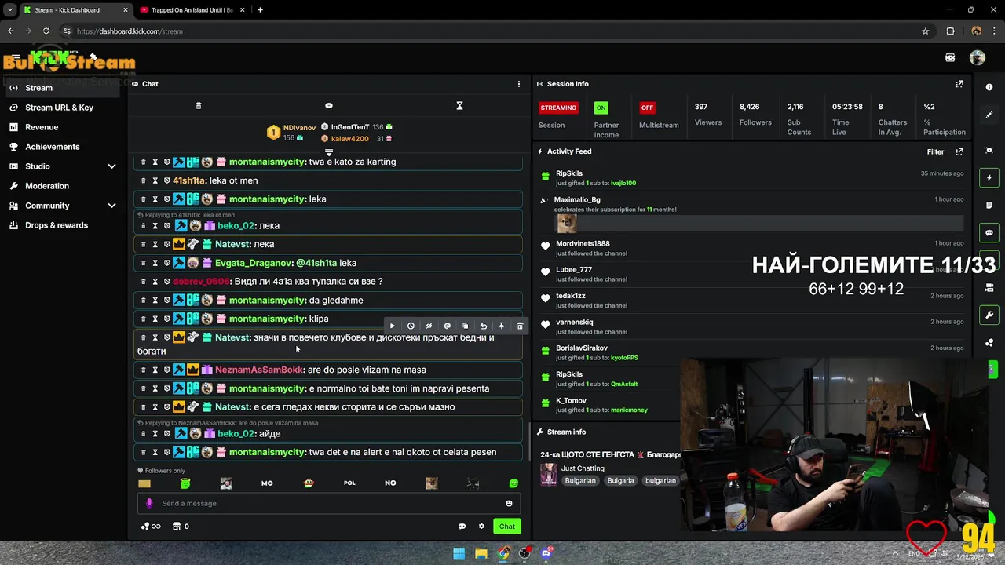The width and height of the screenshot is (1005, 565).
Task: Open the emoji picker in message box
Action: tap(509, 503)
